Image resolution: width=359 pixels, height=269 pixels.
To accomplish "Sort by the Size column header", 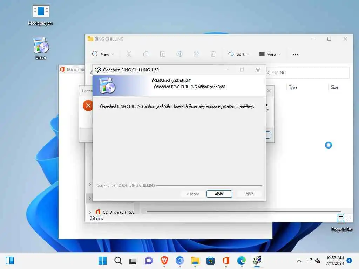I will 334,87.
